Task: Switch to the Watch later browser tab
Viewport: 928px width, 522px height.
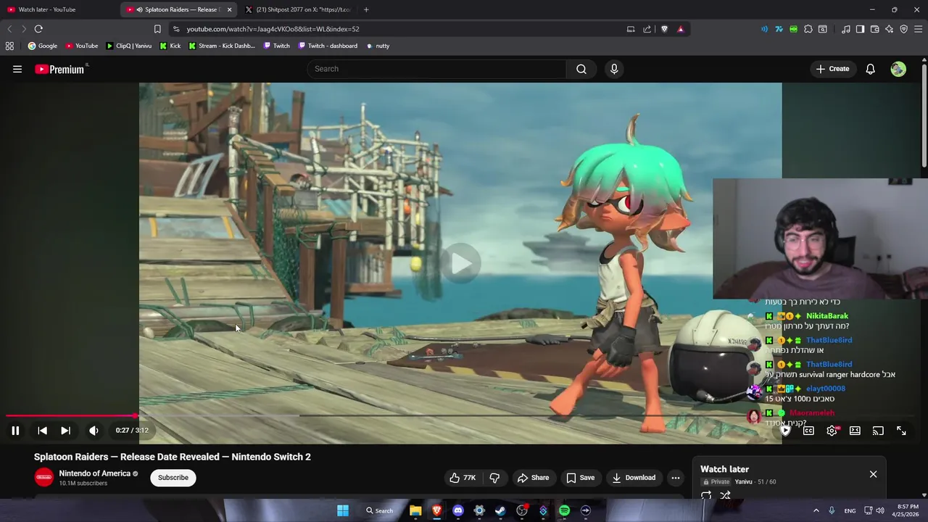Action: tap(60, 9)
